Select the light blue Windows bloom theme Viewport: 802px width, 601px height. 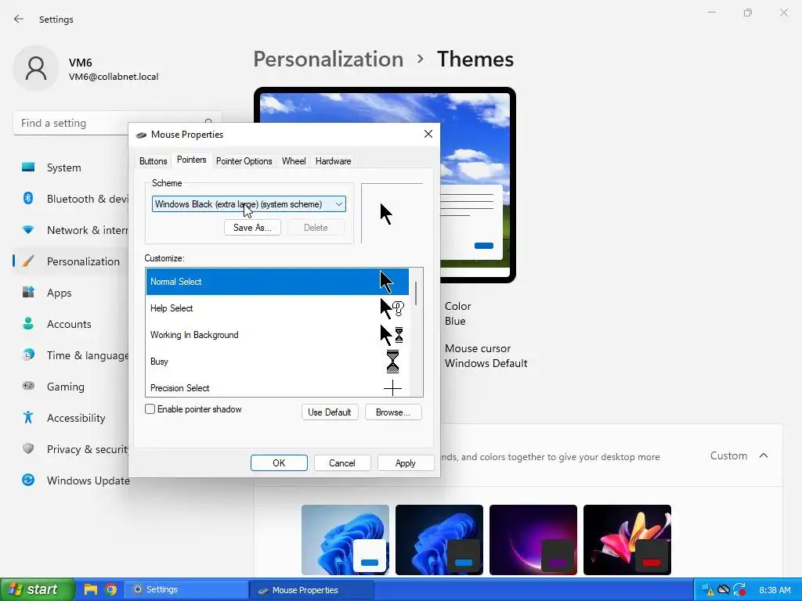click(x=345, y=540)
